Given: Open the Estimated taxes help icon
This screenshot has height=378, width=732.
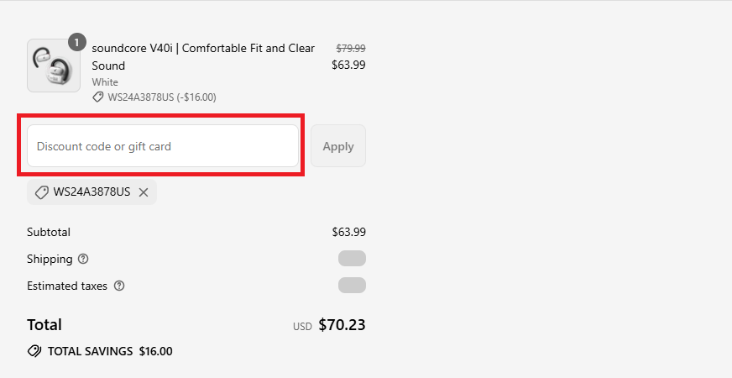Looking at the screenshot, I should 119,286.
